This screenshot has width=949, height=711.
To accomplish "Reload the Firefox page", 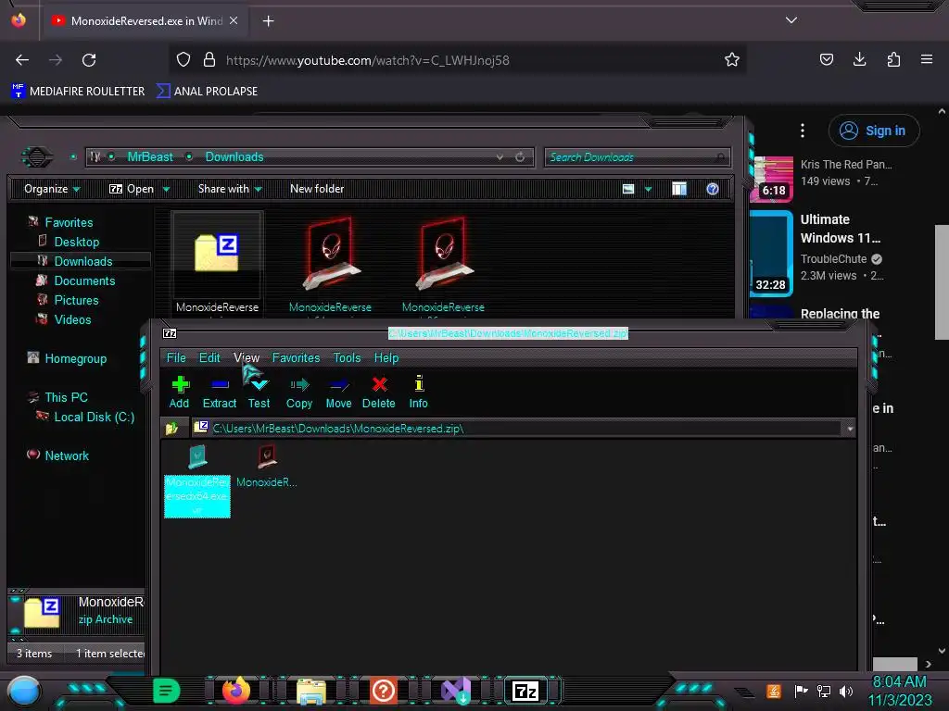I will tap(89, 60).
